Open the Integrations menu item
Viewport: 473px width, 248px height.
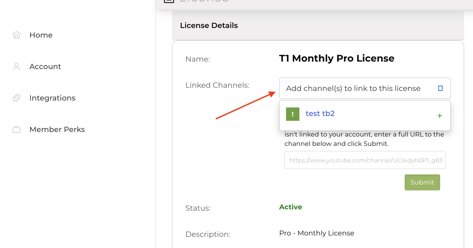click(x=52, y=98)
